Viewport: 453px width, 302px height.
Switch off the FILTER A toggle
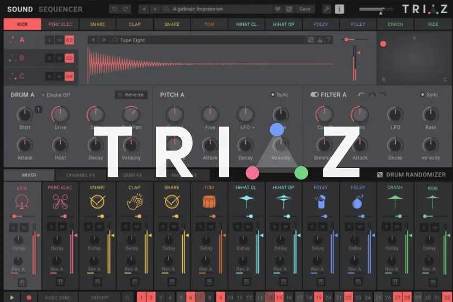[x=314, y=94]
